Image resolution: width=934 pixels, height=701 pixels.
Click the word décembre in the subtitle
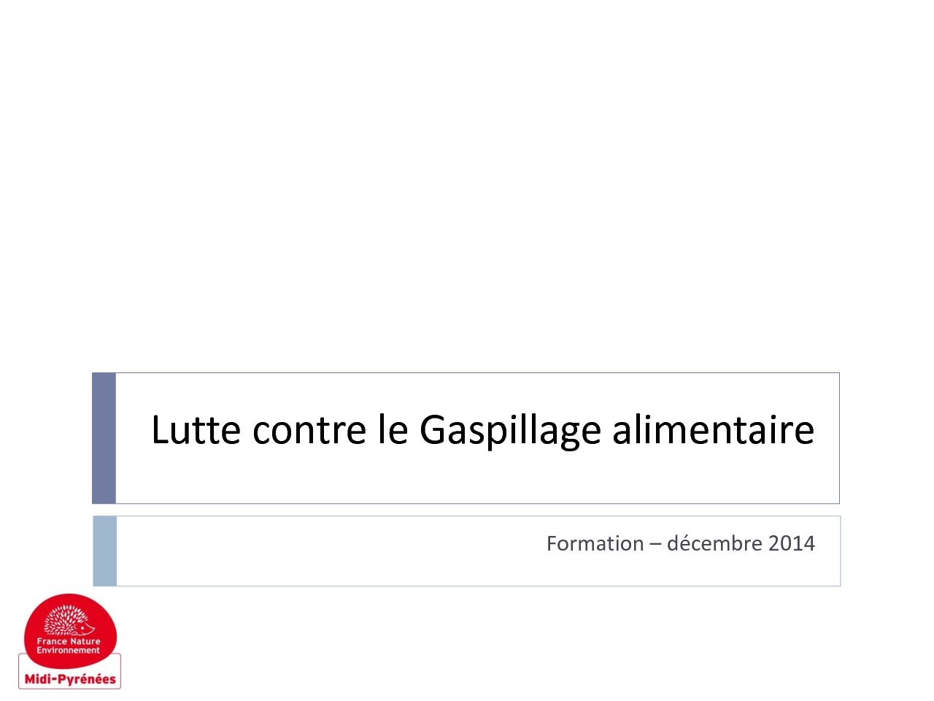[x=704, y=543]
